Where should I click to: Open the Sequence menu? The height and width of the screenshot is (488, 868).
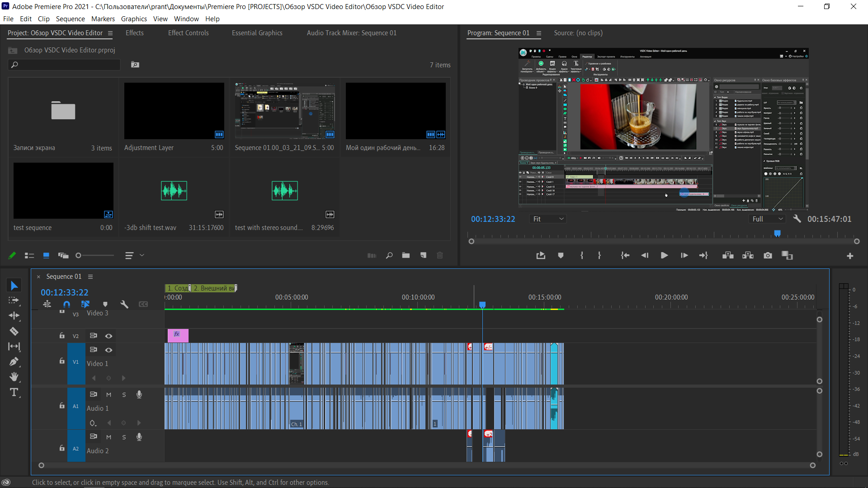70,19
